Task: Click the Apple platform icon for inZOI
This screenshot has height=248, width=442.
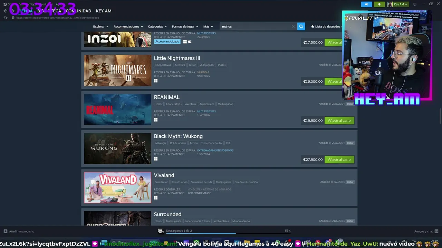Action: [x=189, y=41]
